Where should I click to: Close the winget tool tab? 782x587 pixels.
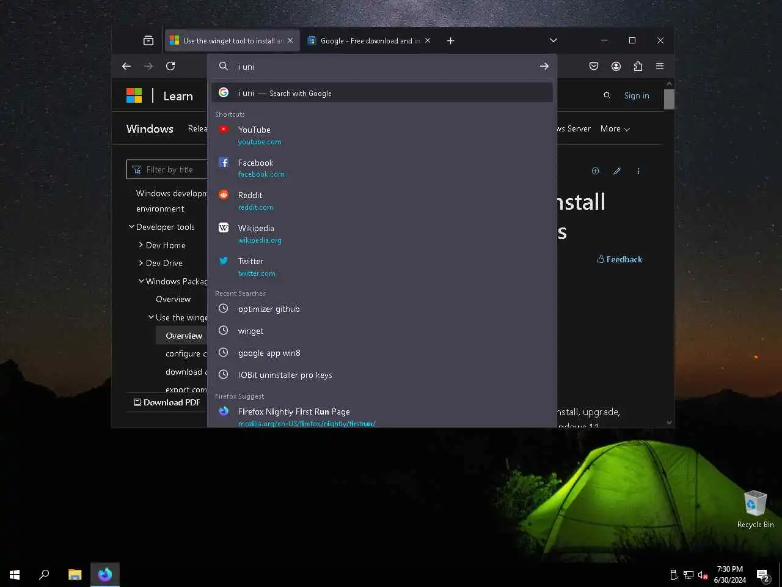[x=290, y=40]
